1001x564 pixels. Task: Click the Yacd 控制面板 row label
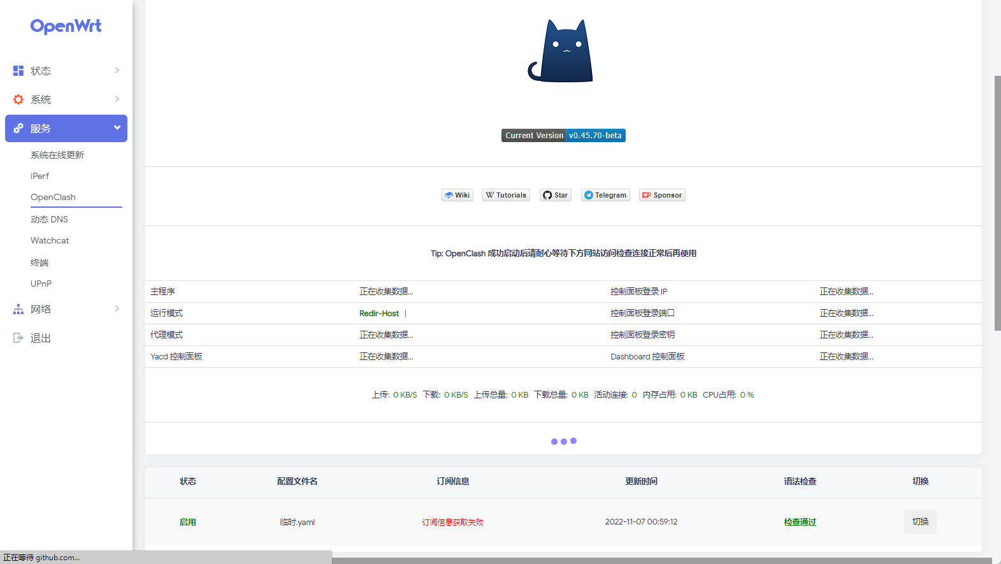[x=176, y=356]
